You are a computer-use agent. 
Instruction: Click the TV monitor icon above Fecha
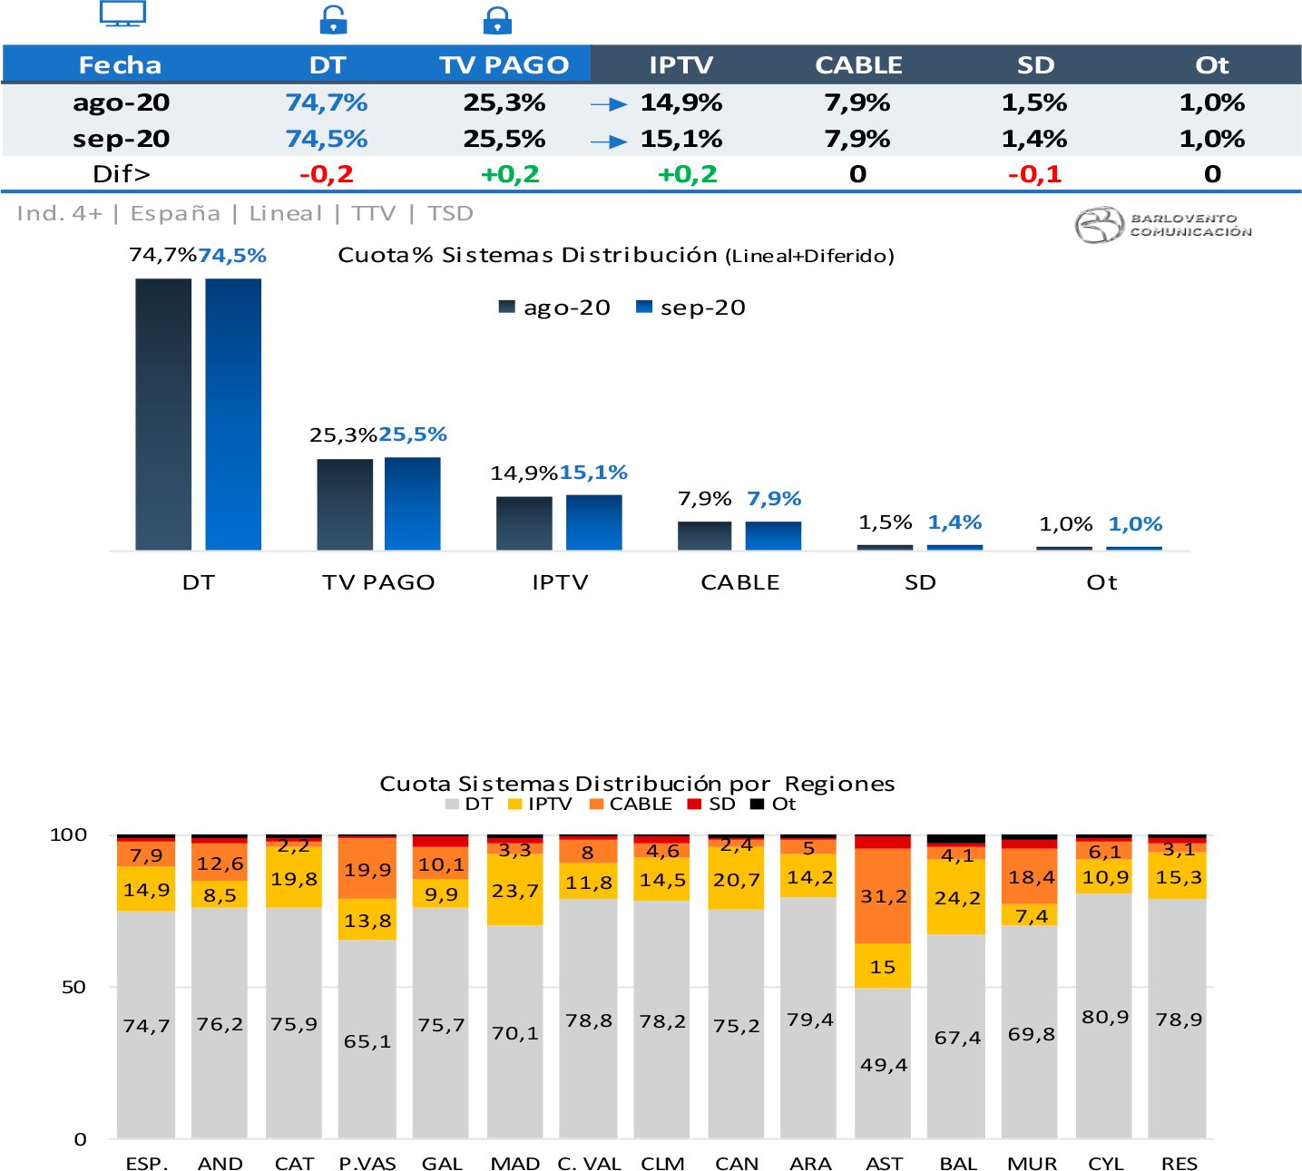click(x=122, y=14)
